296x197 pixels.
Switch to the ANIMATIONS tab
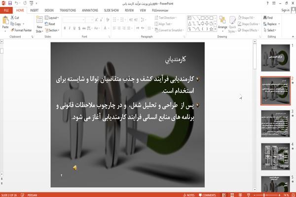click(90, 10)
